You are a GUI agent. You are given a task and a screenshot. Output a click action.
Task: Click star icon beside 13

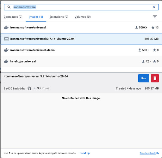tap(153, 27)
